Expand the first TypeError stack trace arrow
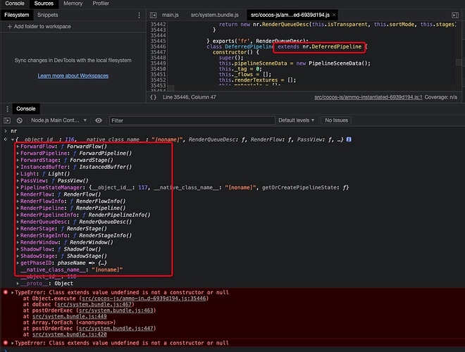465x352 pixels. (x=13, y=292)
